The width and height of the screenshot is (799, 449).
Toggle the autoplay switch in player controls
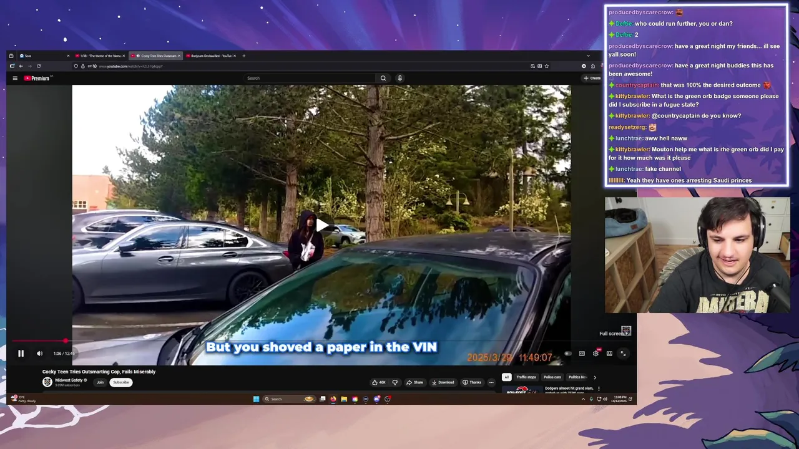tap(568, 354)
